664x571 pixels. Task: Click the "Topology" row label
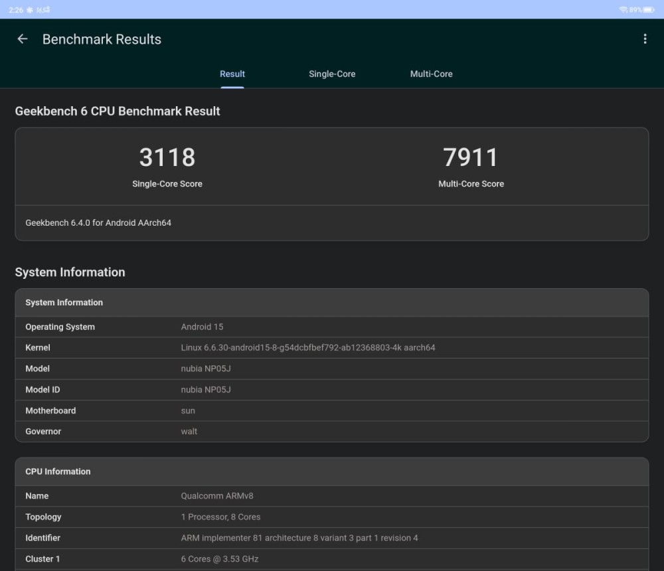coord(43,517)
